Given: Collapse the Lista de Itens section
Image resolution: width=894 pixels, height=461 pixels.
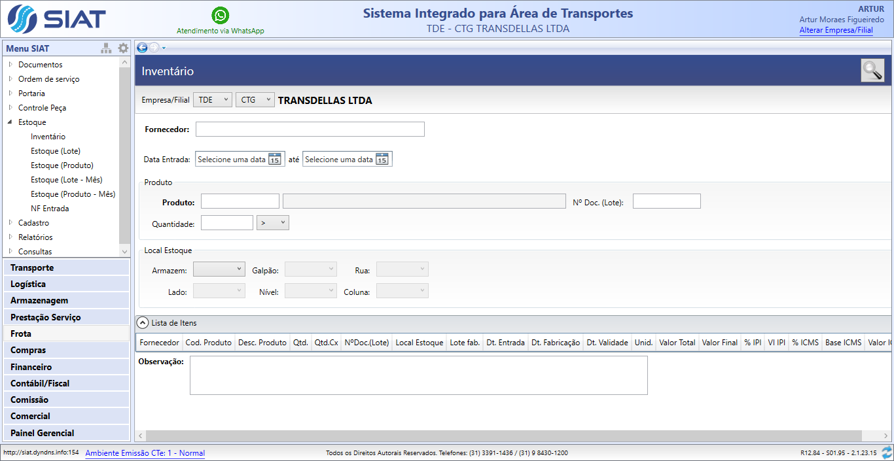Looking at the screenshot, I should (x=141, y=322).
